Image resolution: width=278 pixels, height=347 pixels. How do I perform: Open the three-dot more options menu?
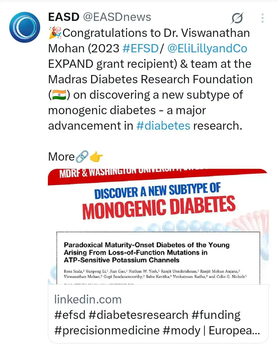click(x=262, y=18)
